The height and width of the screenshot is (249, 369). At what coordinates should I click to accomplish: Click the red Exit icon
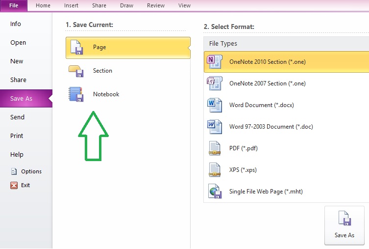14,185
